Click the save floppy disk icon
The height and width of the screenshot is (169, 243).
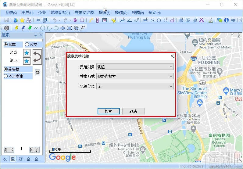click(x=6, y=20)
